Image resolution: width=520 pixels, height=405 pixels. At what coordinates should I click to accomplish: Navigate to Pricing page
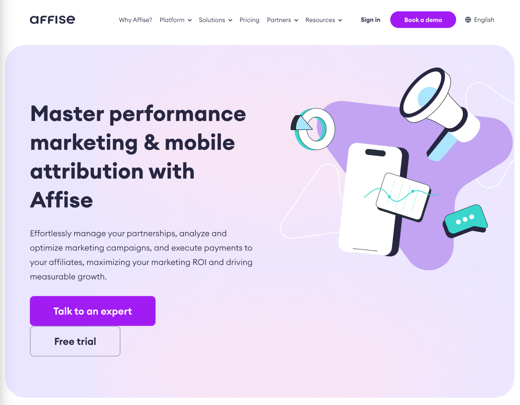pos(250,20)
